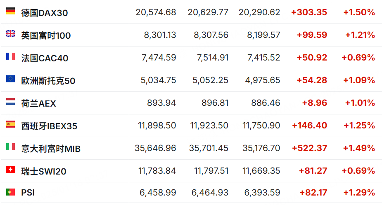Open the 西班牙IBEX35 index link
Screen dimensions: 382x205
[x=49, y=126]
